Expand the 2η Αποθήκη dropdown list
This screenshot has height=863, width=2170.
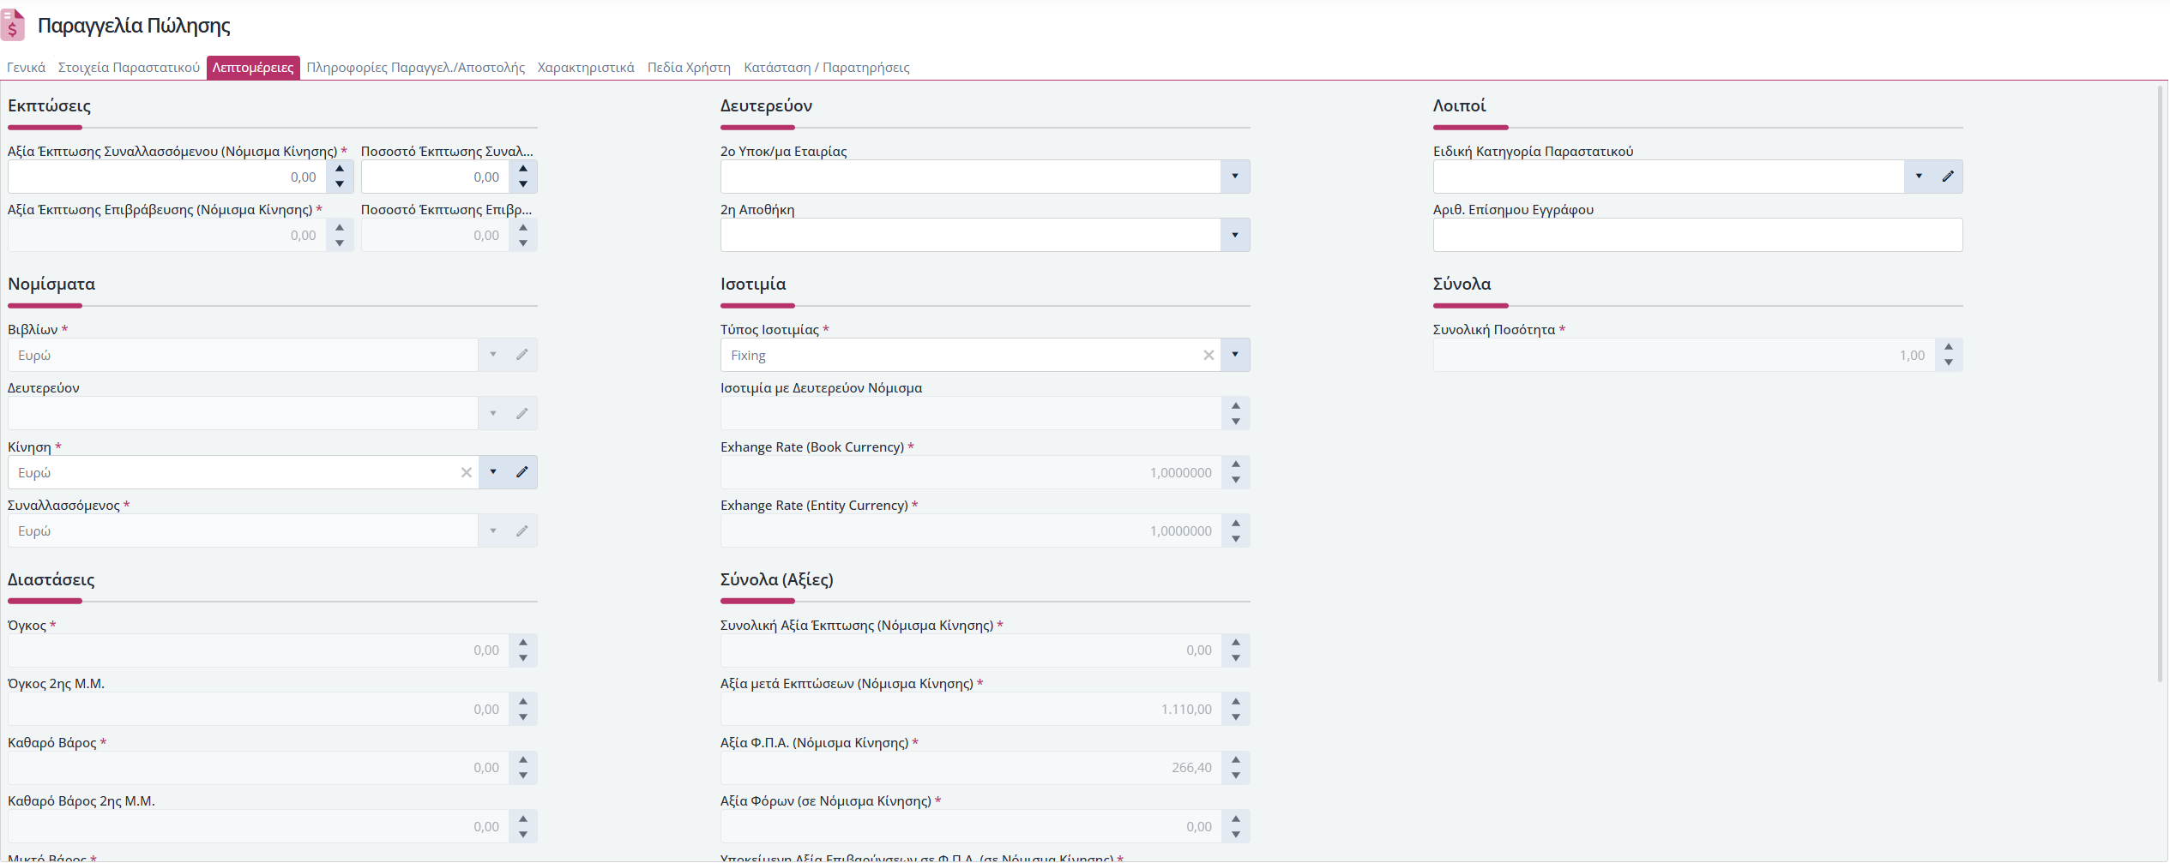click(1235, 235)
